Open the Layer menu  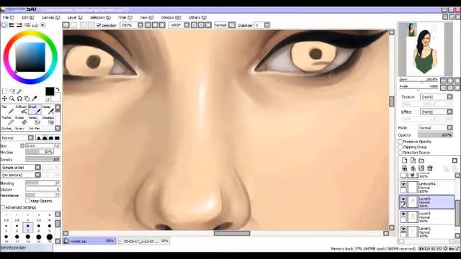75,17
